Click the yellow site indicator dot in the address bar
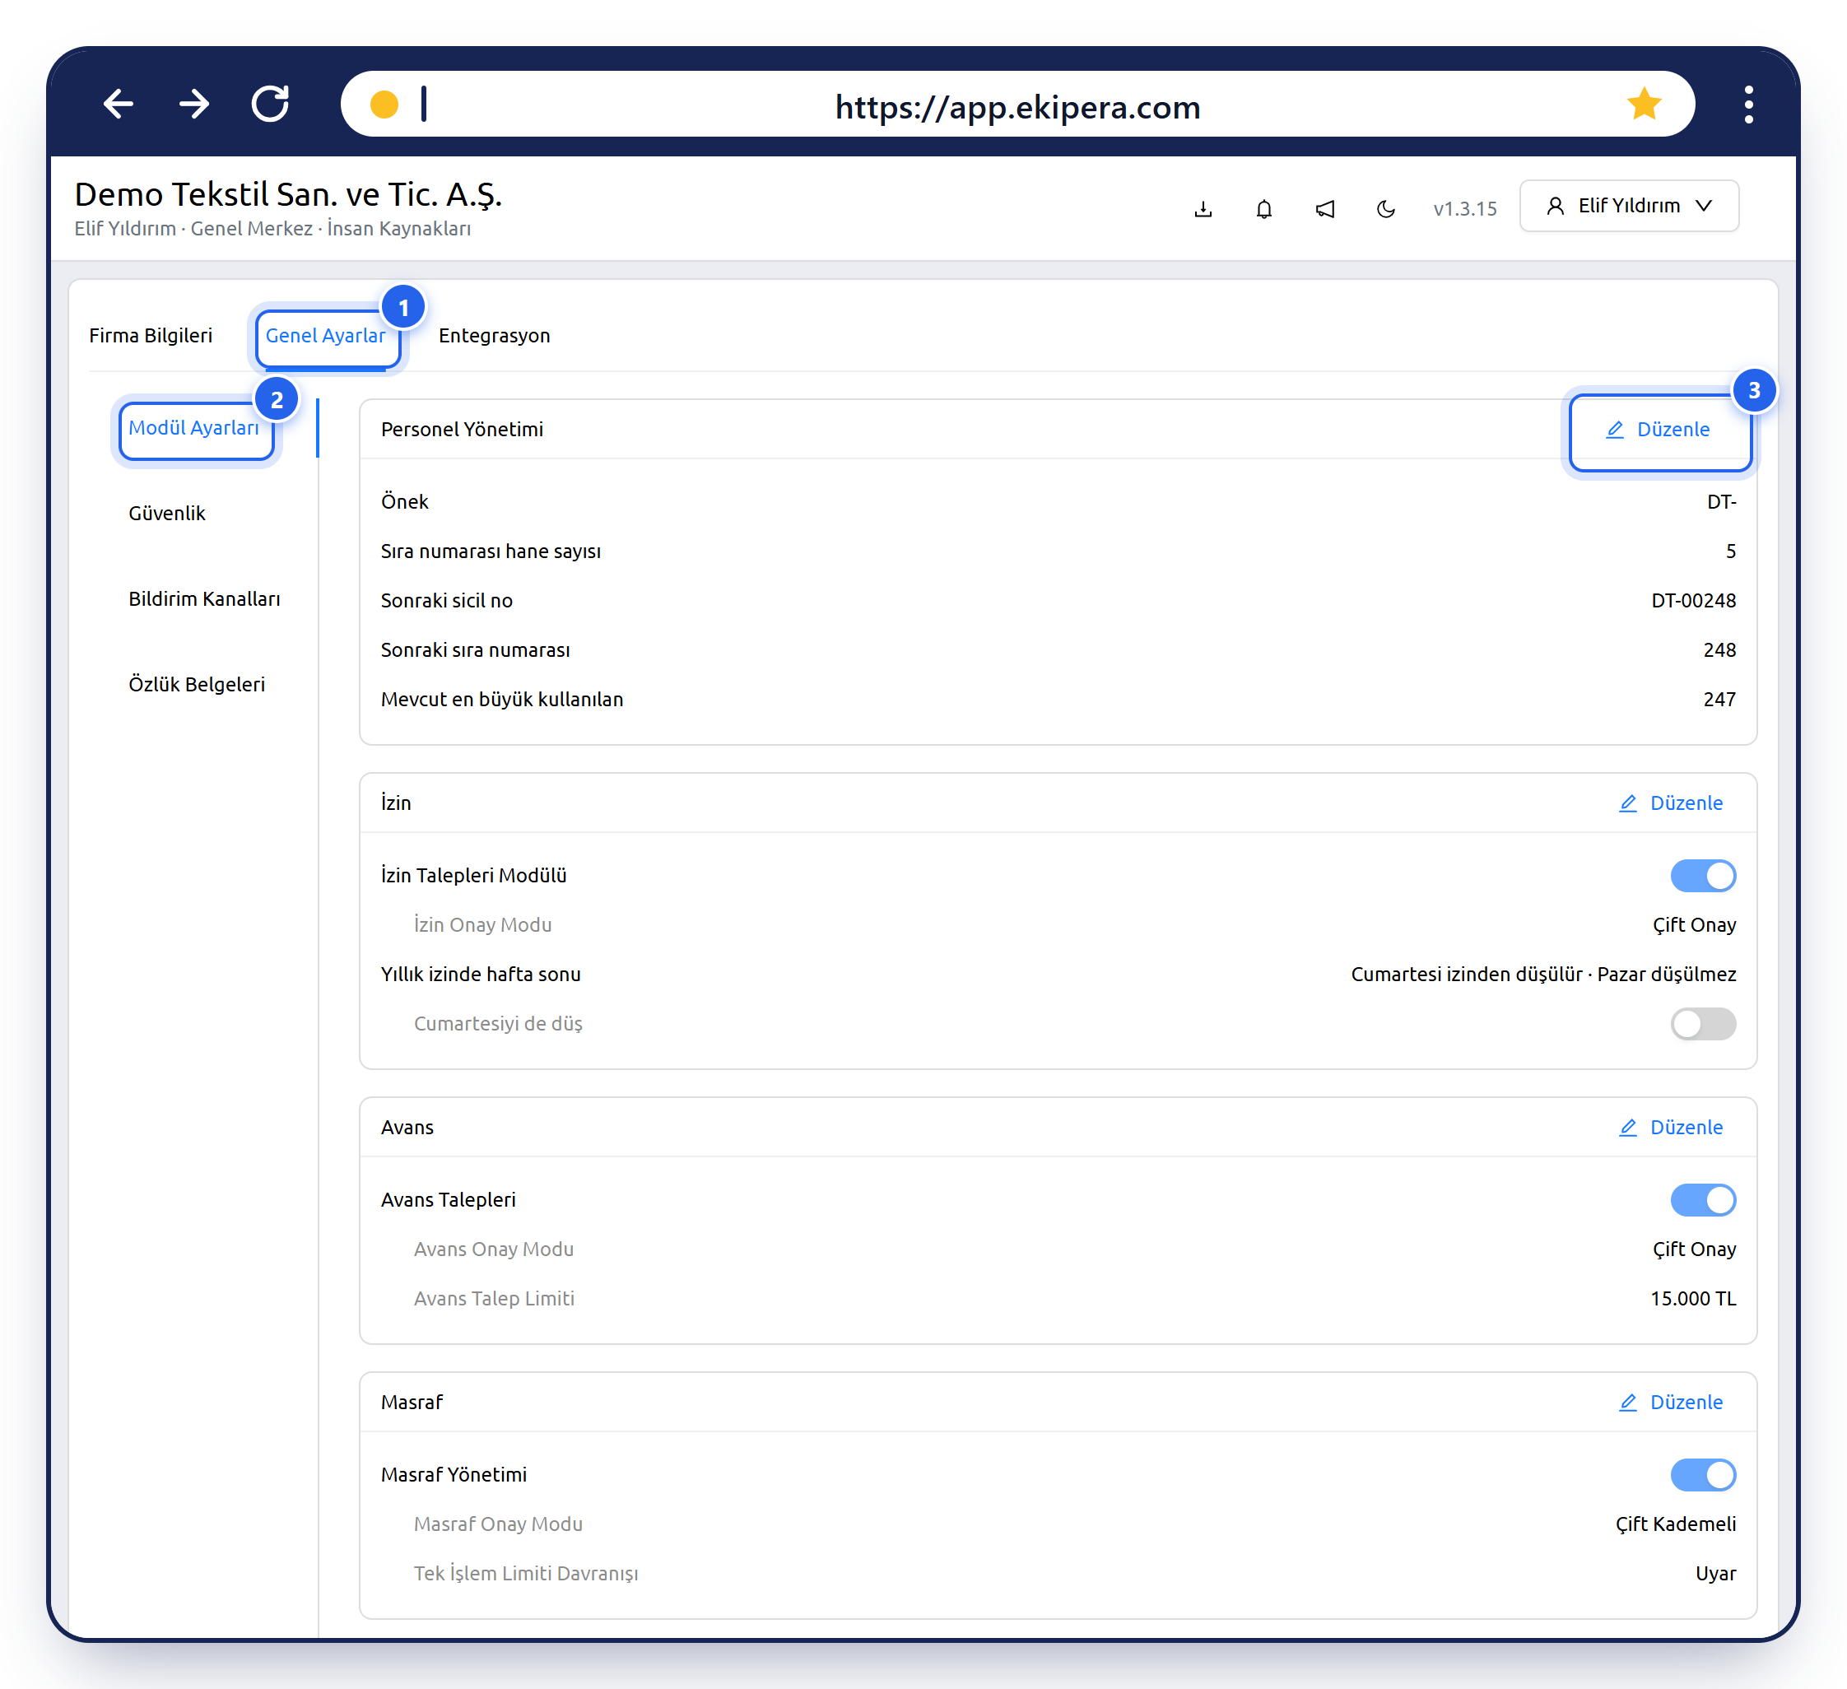 click(x=384, y=105)
